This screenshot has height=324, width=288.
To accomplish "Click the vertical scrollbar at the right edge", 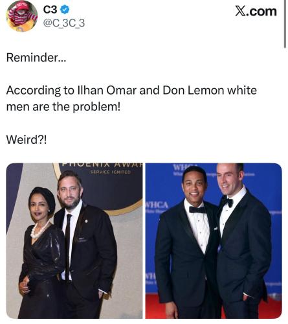I will click(285, 24).
